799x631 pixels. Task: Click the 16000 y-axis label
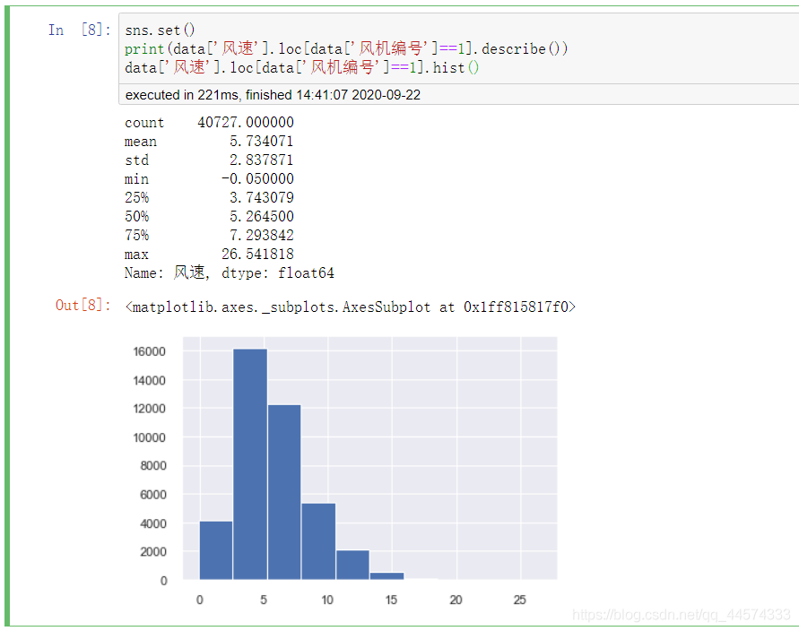click(149, 351)
